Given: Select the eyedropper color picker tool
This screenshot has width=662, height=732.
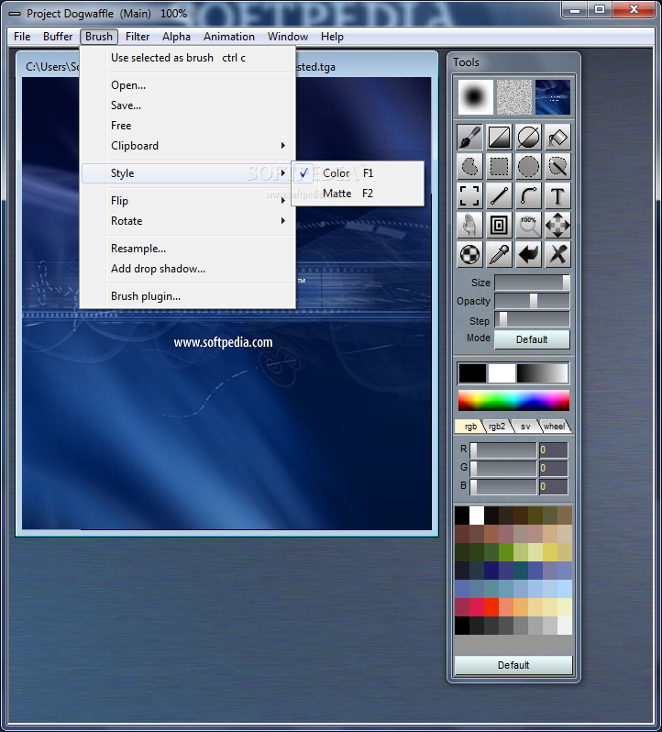Looking at the screenshot, I should click(x=499, y=254).
